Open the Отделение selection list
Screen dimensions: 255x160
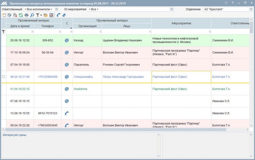point(251,9)
